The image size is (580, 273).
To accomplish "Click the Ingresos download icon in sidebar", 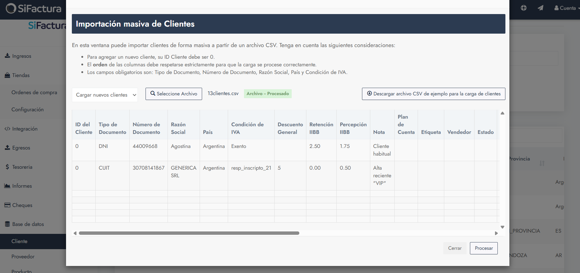I will [x=7, y=56].
